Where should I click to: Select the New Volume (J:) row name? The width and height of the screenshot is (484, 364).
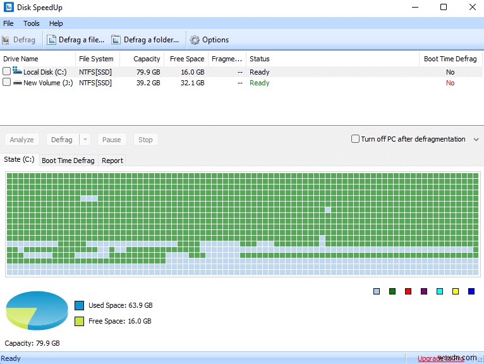pyautogui.click(x=48, y=83)
